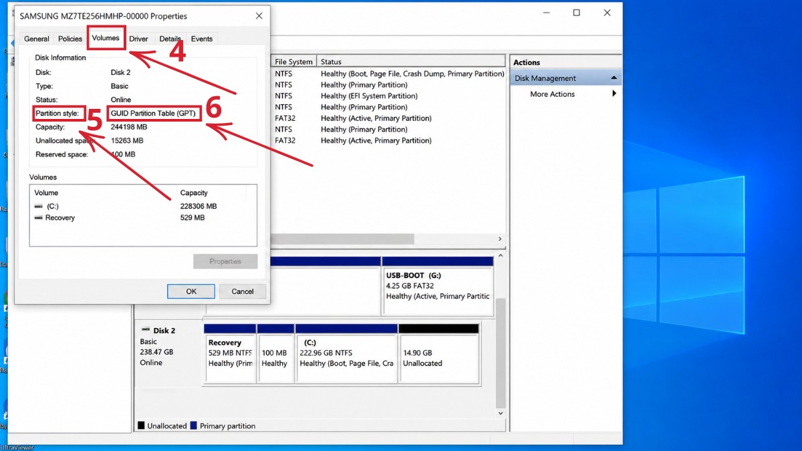Click the Recovery drive icon in Volumes list
Image resolution: width=802 pixels, height=451 pixels.
click(x=39, y=218)
